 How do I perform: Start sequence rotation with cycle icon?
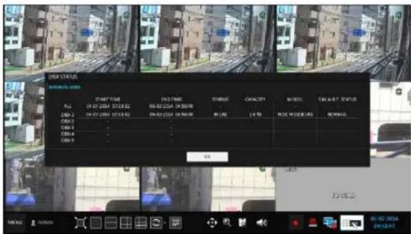[x=156, y=223]
